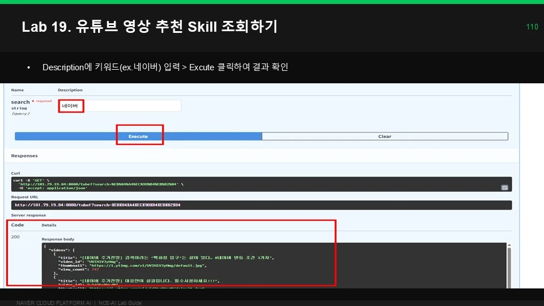544x306 pixels.
Task: Click the thumbnail URL in the response body
Action: pyautogui.click(x=148, y=265)
